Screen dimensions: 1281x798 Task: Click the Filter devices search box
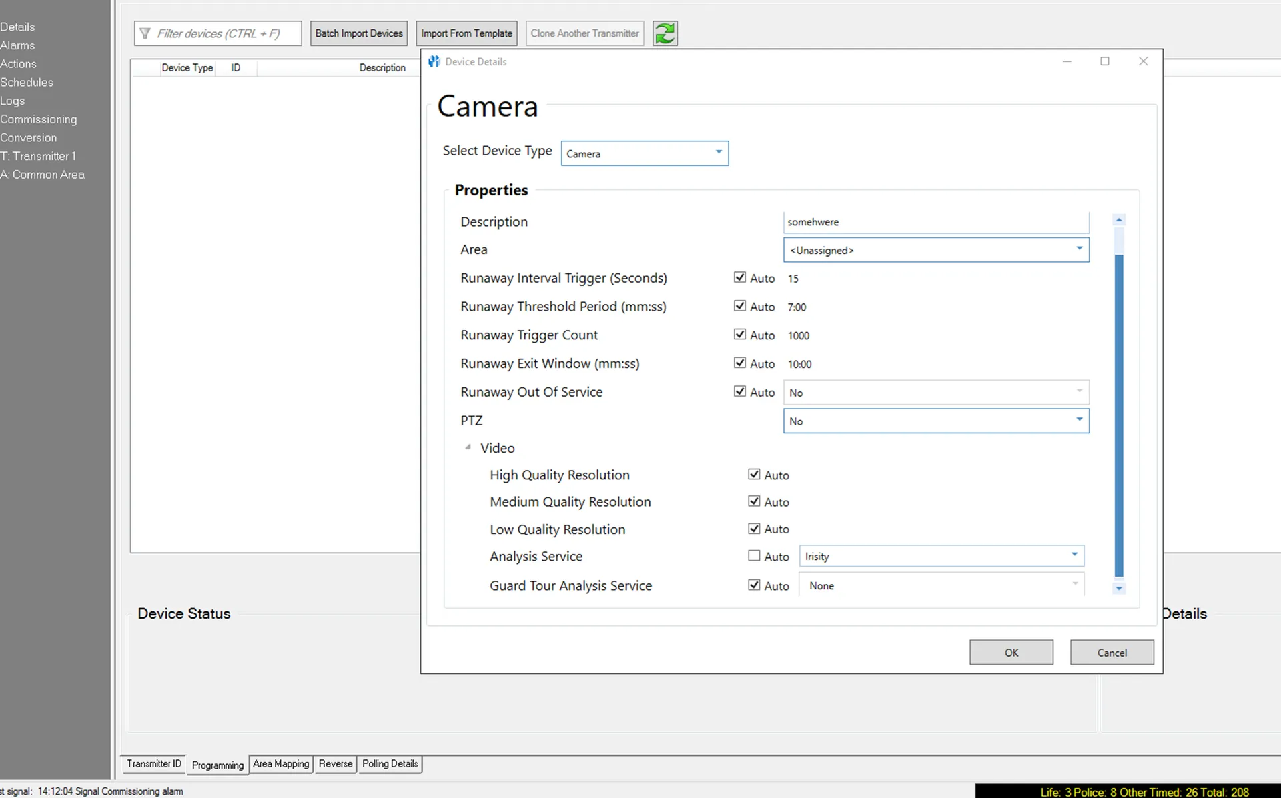218,33
